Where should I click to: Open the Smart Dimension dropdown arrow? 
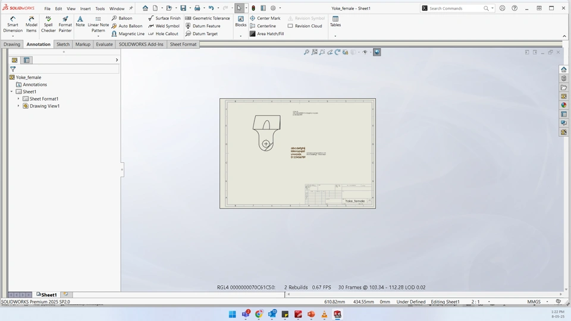12,36
